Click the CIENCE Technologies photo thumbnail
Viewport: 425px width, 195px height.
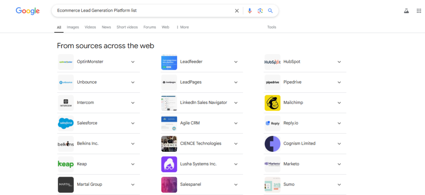tap(169, 144)
